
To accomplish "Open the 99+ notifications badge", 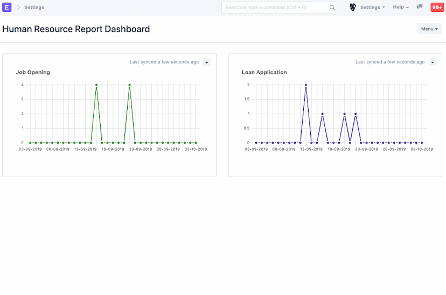I will click(437, 8).
